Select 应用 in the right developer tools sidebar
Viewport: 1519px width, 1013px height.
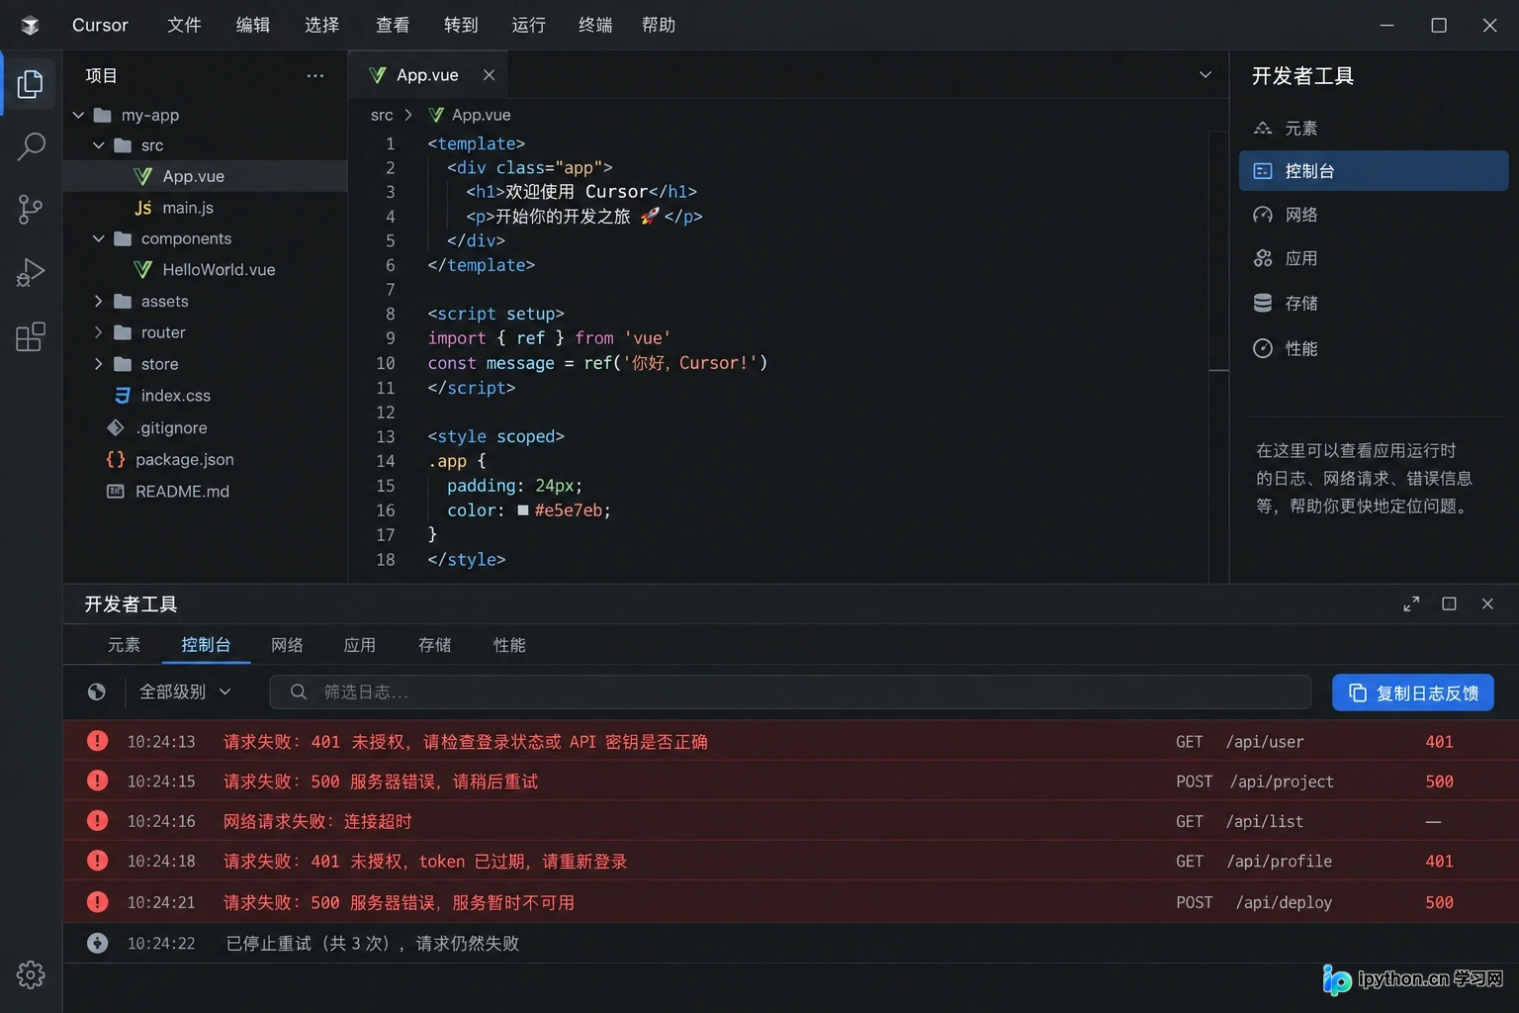point(1374,258)
